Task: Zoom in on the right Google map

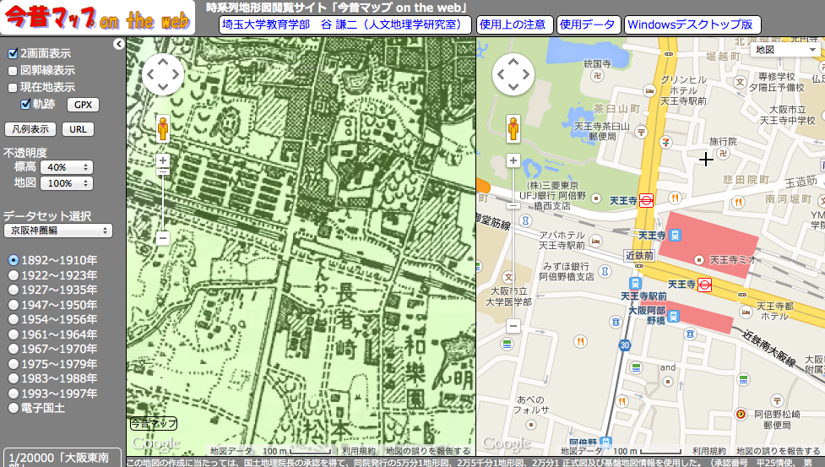Action: (513, 160)
